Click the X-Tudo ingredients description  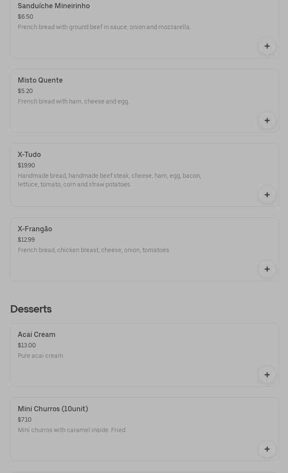coord(109,180)
